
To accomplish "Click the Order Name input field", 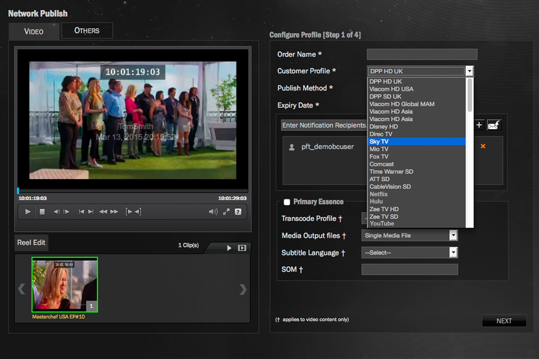I will click(x=422, y=54).
